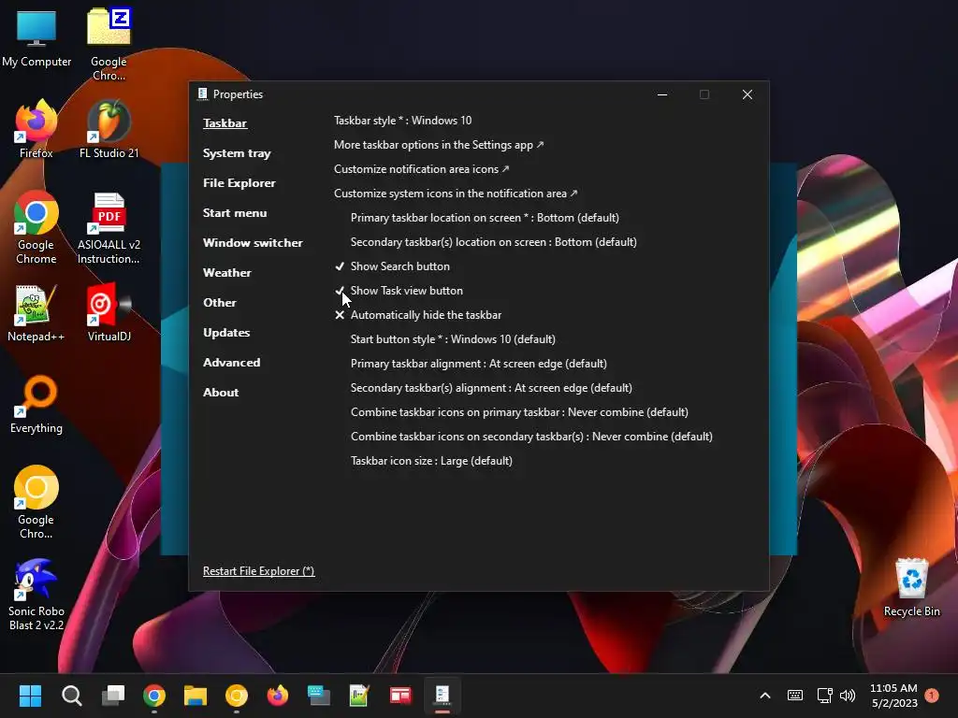Change Primary taskbar location on screen
The height and width of the screenshot is (718, 958).
coord(485,217)
